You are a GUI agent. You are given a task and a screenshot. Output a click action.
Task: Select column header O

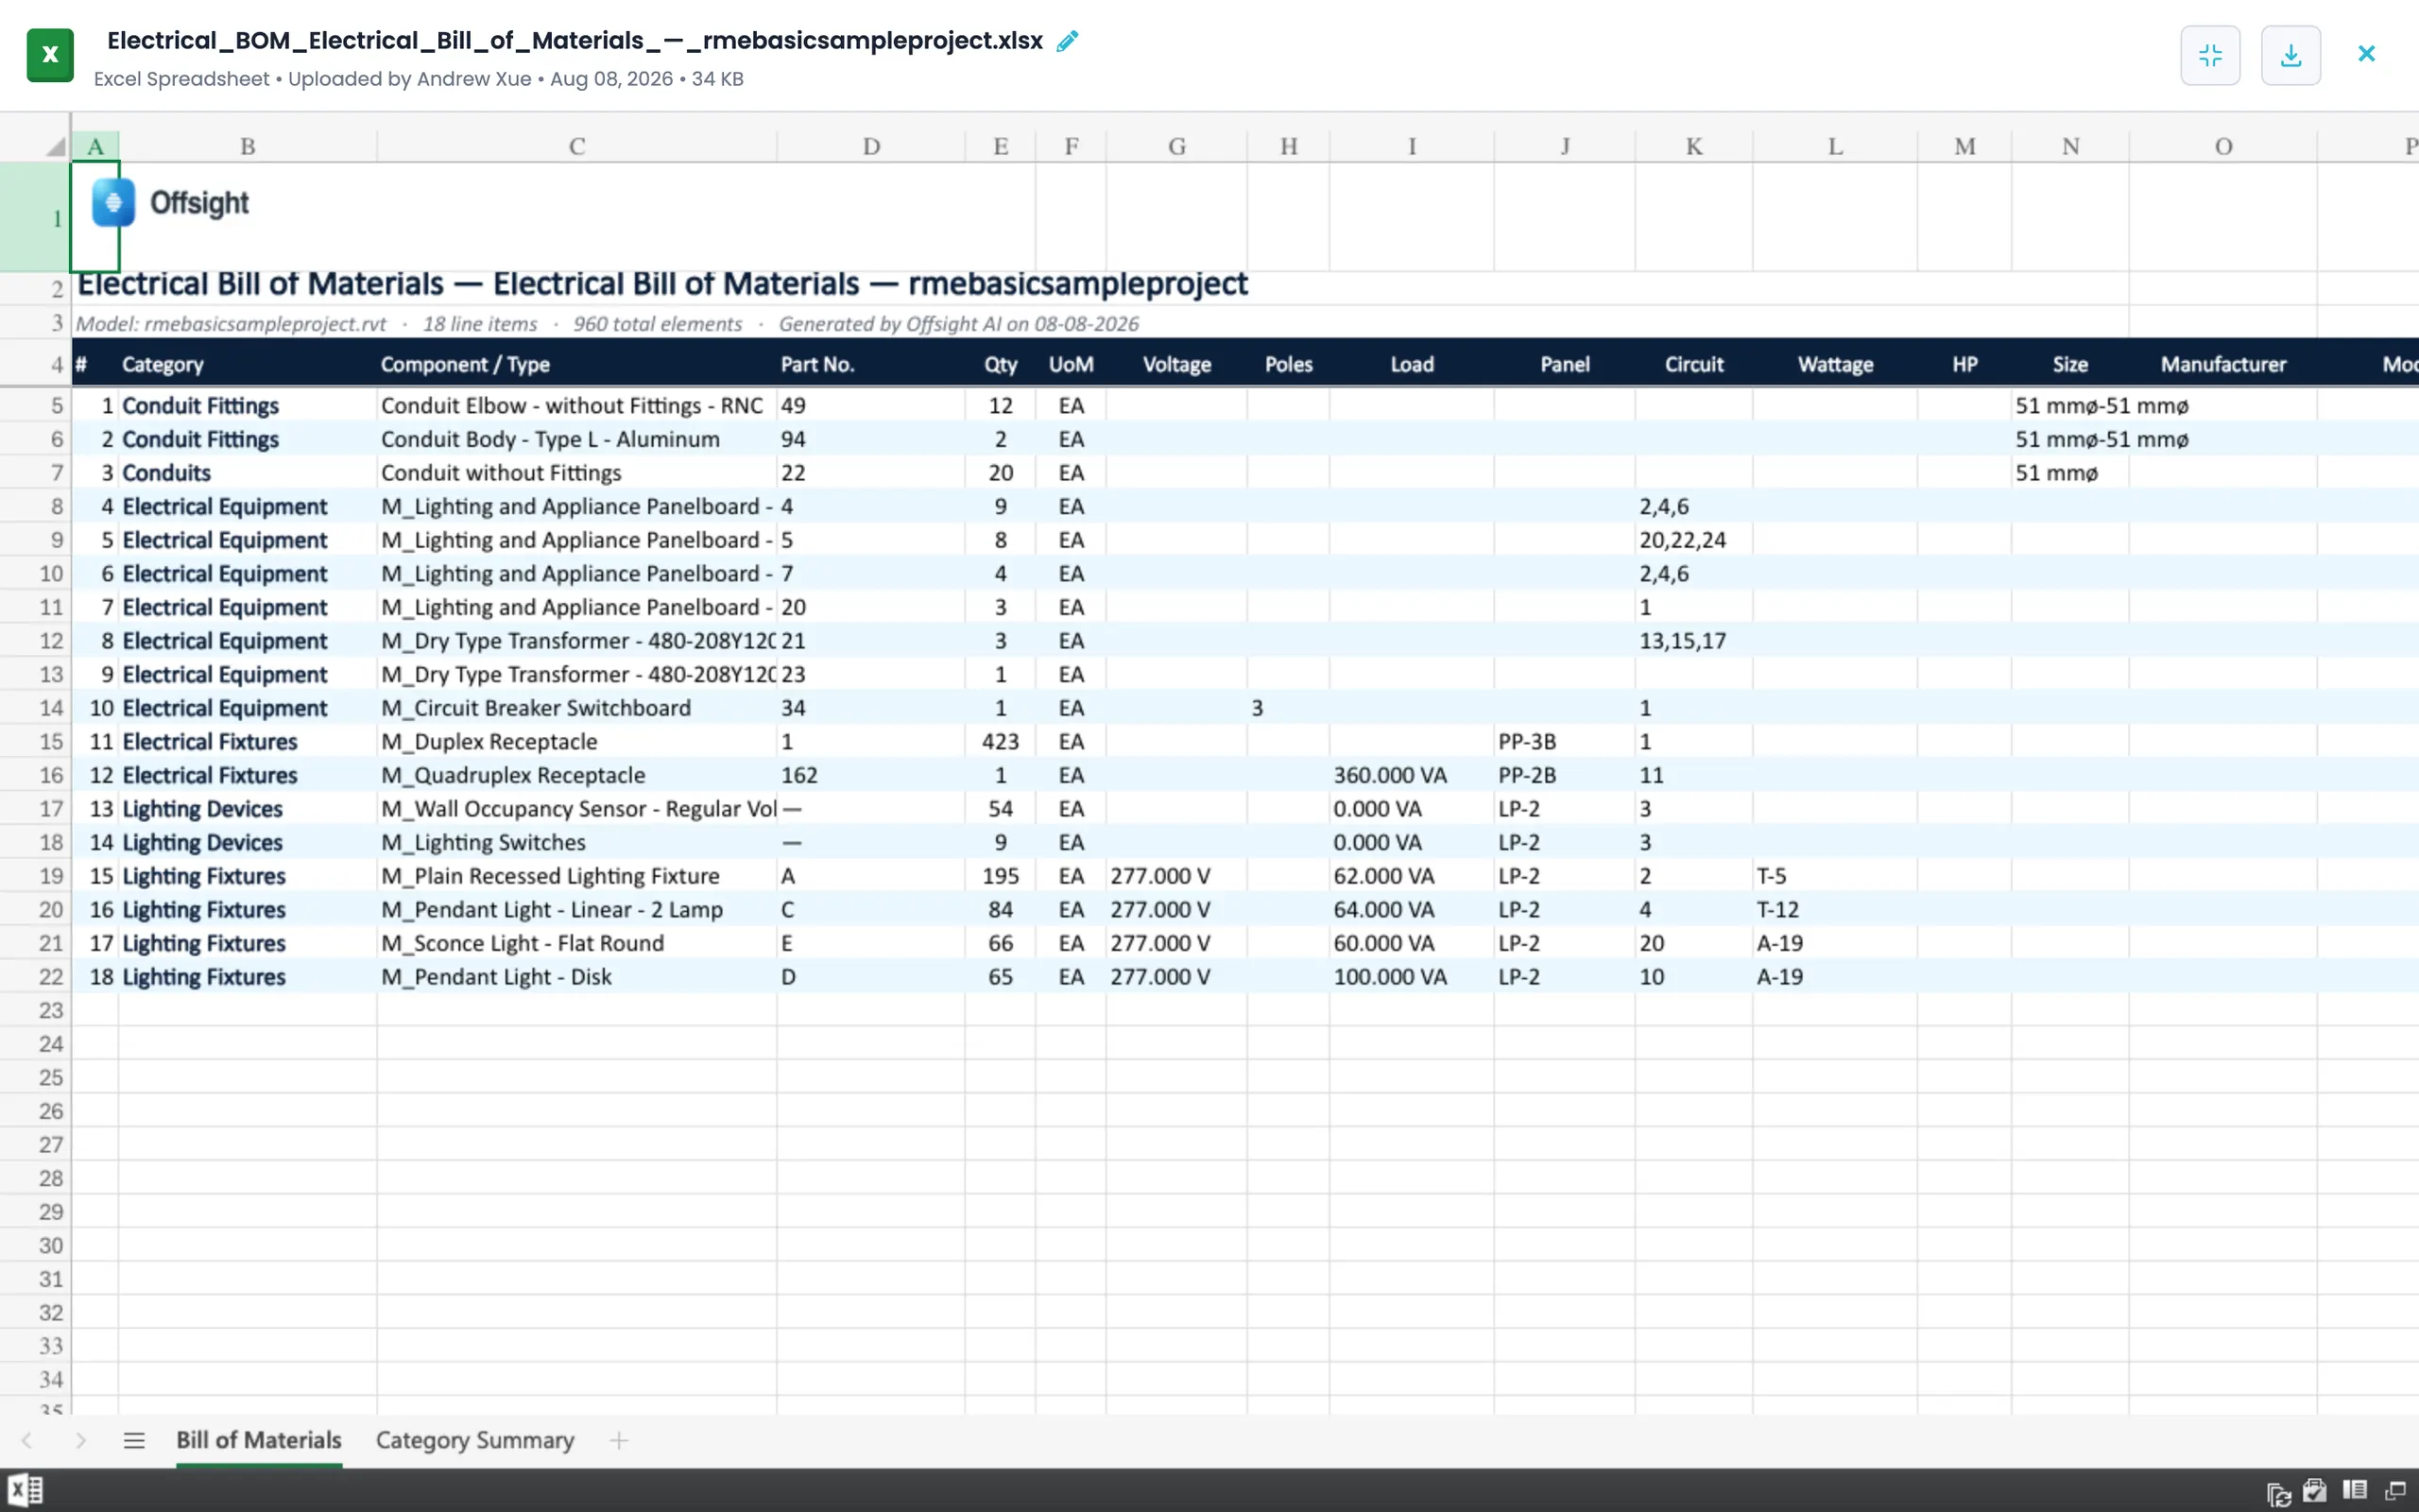click(2223, 146)
